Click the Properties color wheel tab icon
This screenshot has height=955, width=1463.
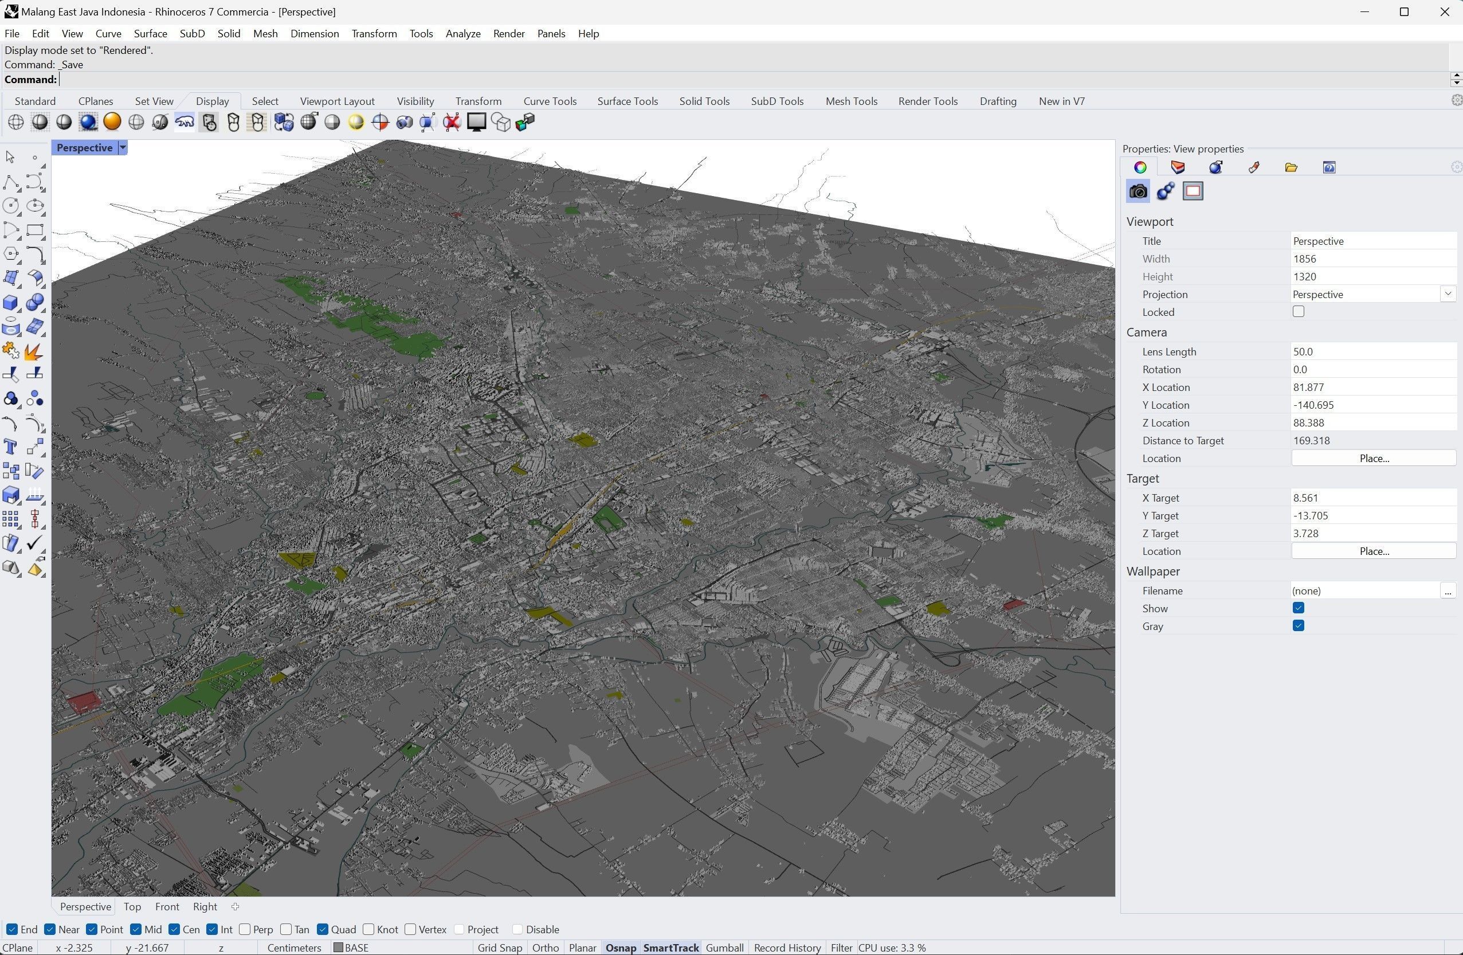click(1140, 167)
